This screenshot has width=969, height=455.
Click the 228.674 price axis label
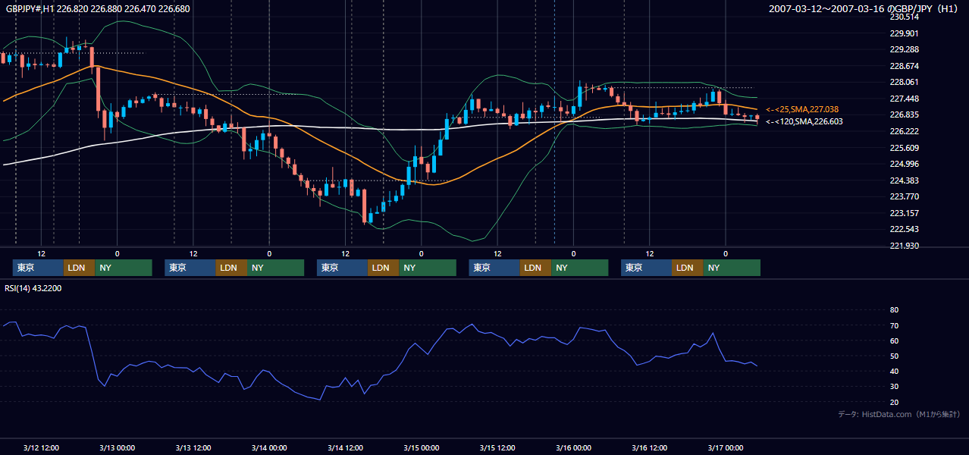pos(904,66)
